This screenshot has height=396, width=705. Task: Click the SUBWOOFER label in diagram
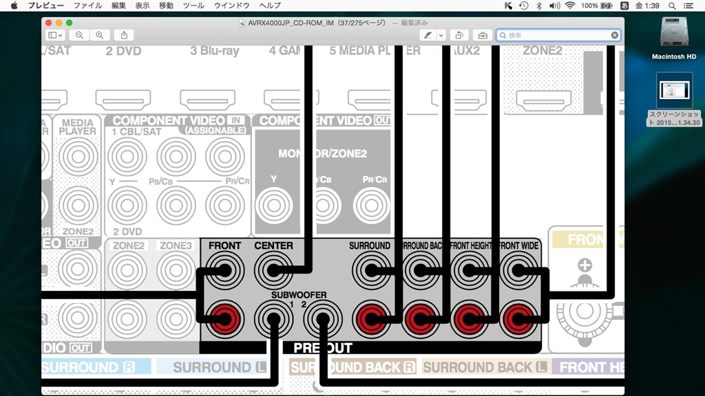click(x=299, y=295)
